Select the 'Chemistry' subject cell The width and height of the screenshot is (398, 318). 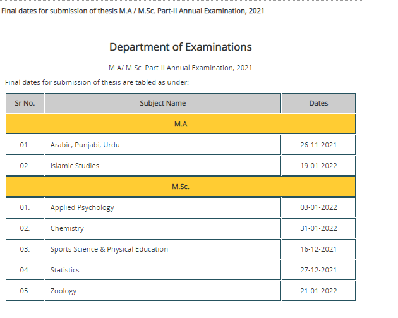(x=163, y=228)
